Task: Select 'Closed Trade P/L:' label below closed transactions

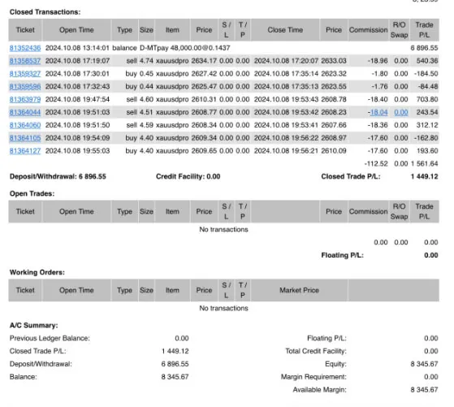Action: click(x=351, y=177)
